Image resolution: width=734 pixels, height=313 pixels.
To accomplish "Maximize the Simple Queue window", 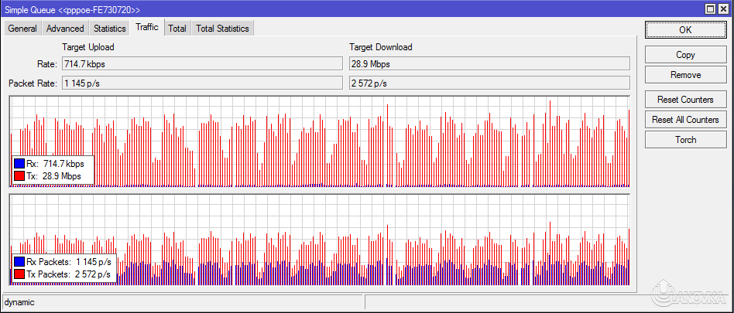I will click(x=710, y=9).
